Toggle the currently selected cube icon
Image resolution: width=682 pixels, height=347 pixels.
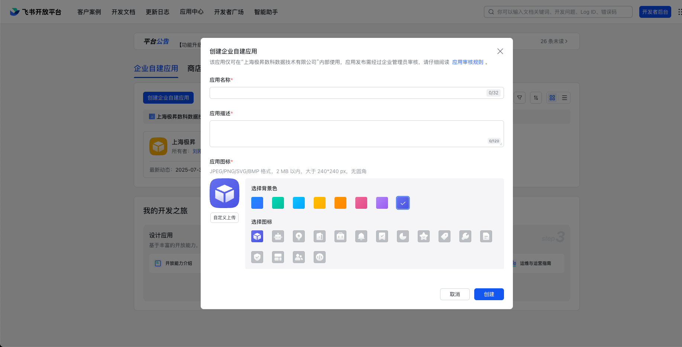click(x=257, y=236)
